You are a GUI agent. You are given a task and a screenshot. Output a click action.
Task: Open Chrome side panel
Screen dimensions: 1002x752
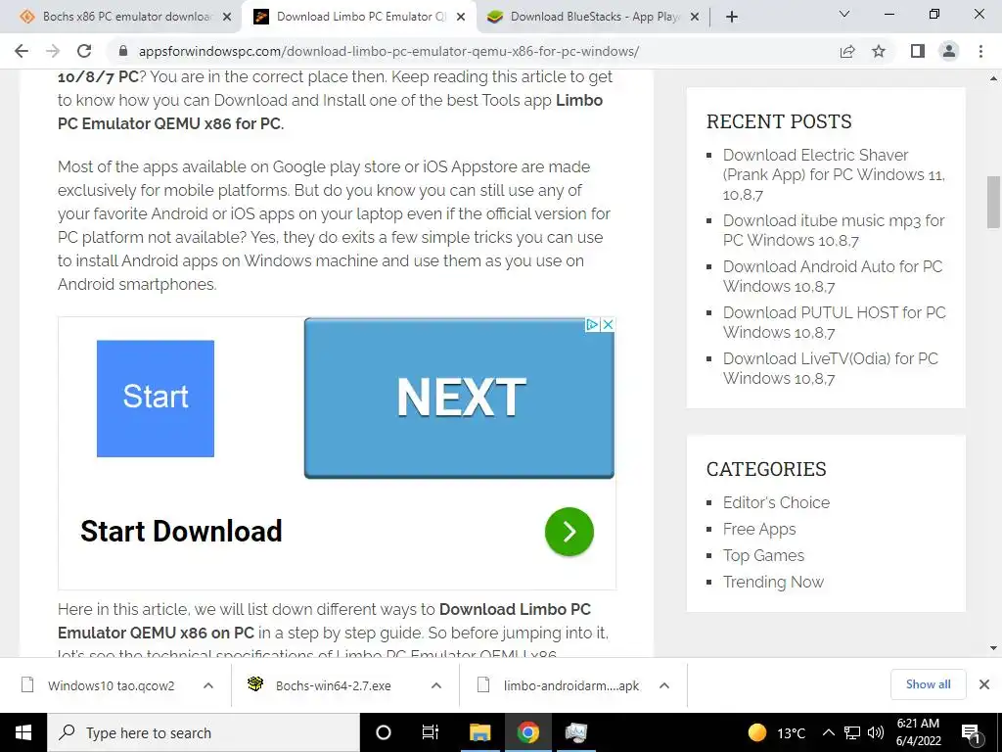pos(918,51)
